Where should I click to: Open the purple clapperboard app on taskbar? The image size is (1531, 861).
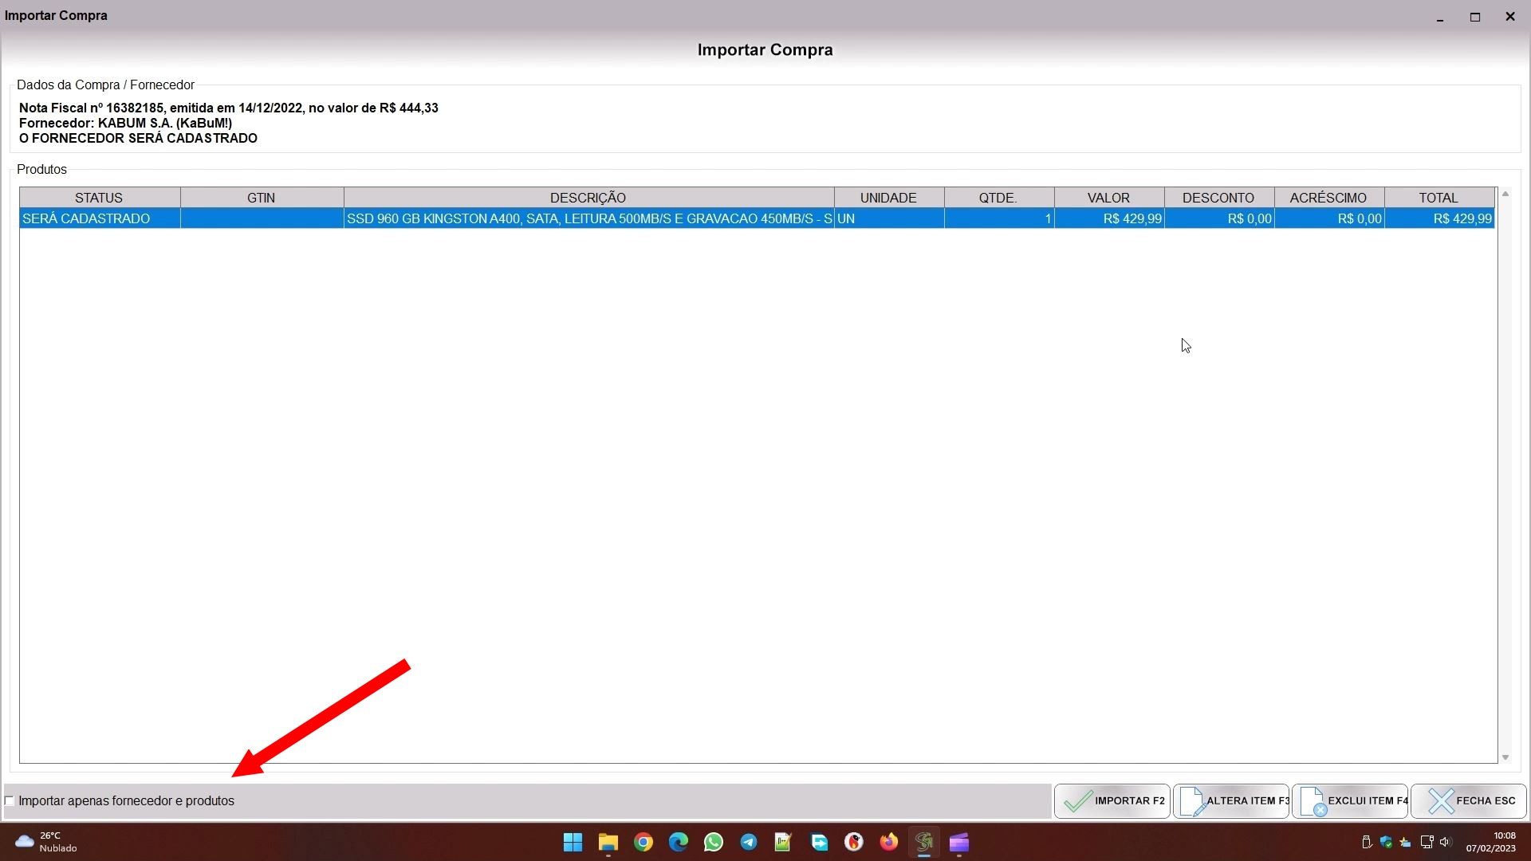(959, 843)
